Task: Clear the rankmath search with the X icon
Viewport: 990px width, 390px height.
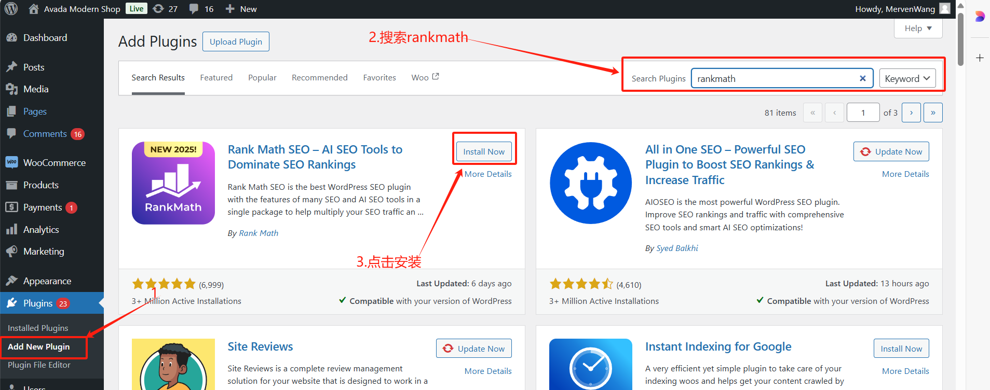Action: [863, 78]
